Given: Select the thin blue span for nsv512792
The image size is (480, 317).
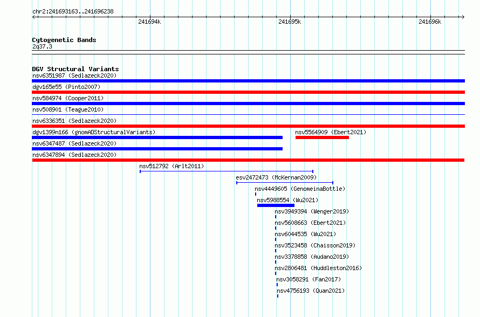Looking at the screenshot, I should 227,171.
